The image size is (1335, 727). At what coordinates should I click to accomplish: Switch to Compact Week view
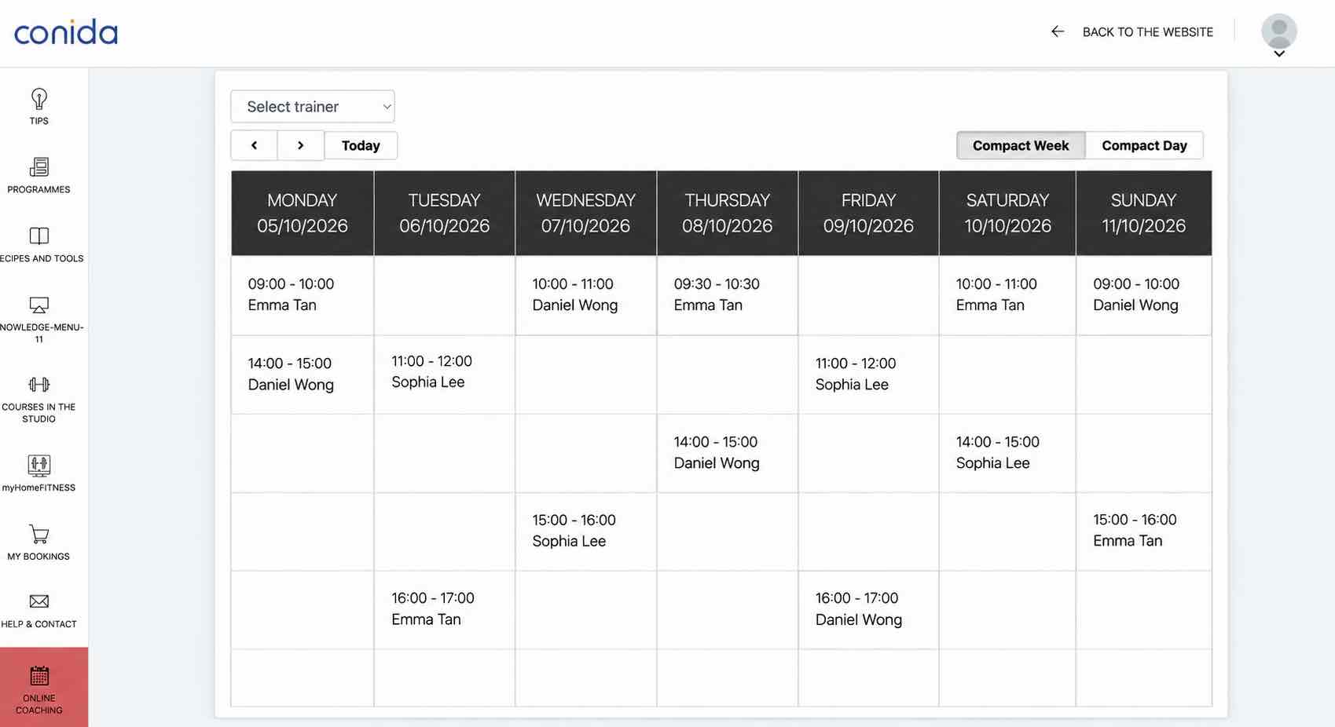click(1021, 145)
